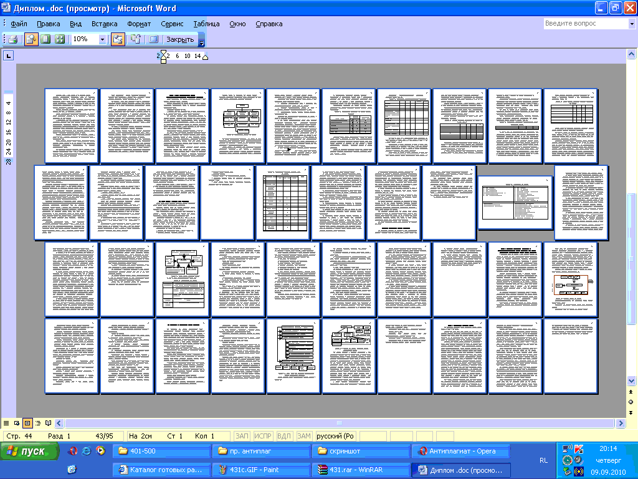Open the Вставка menu
Image resolution: width=638 pixels, height=479 pixels.
104,24
